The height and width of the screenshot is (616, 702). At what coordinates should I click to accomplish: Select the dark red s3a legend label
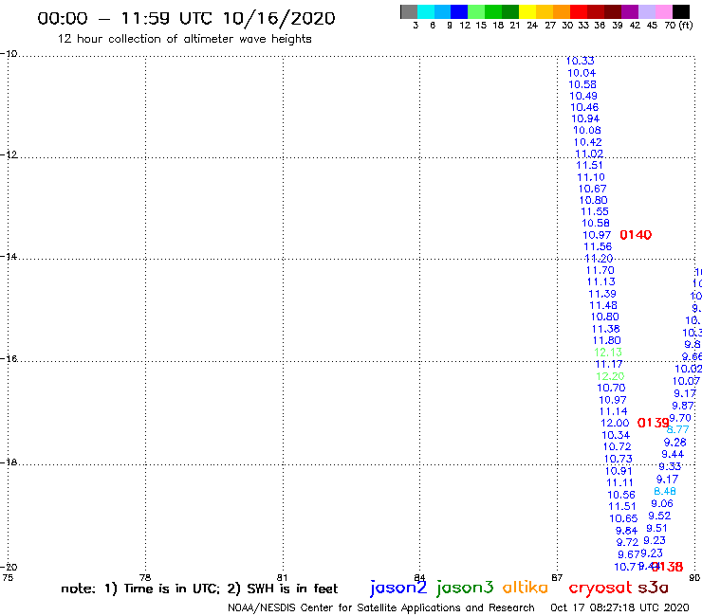(654, 588)
